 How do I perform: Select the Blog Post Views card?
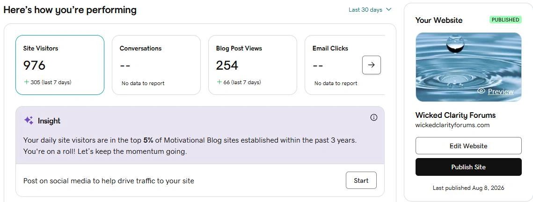[253, 65]
